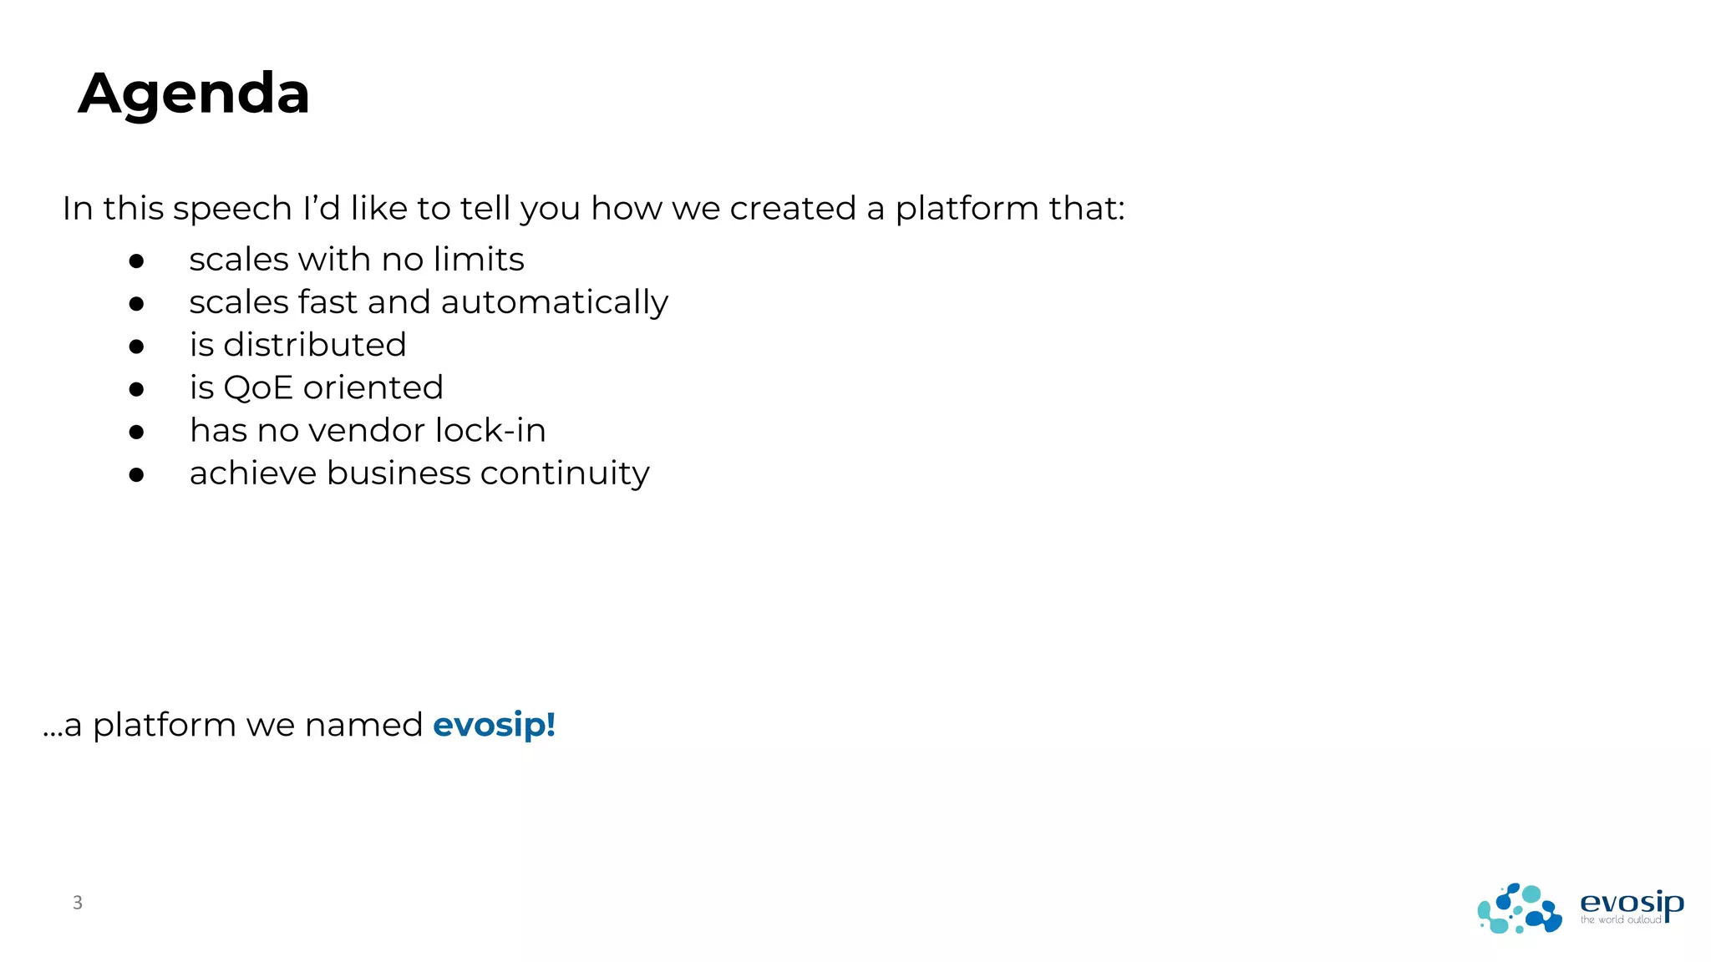Select the 'scales fast and automatically' text
The height and width of the screenshot is (962, 1711).
pos(429,302)
